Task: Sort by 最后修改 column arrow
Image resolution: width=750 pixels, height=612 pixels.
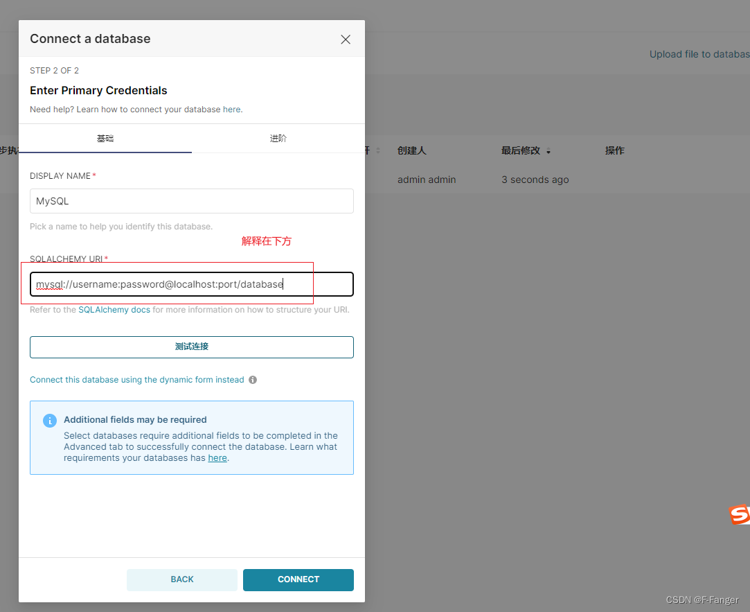Action: [x=548, y=151]
